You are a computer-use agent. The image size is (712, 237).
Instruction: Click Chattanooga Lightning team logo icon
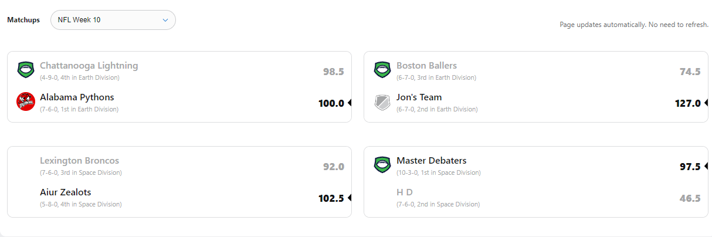(x=26, y=70)
